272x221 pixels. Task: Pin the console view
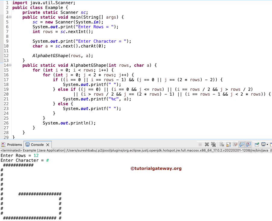coord(257,144)
